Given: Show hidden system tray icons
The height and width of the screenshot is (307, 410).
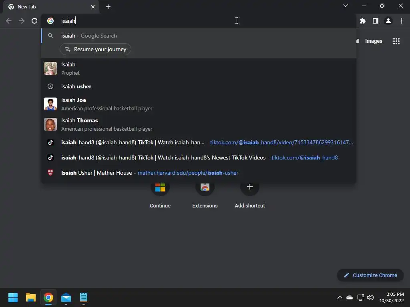Looking at the screenshot, I should click(340, 297).
